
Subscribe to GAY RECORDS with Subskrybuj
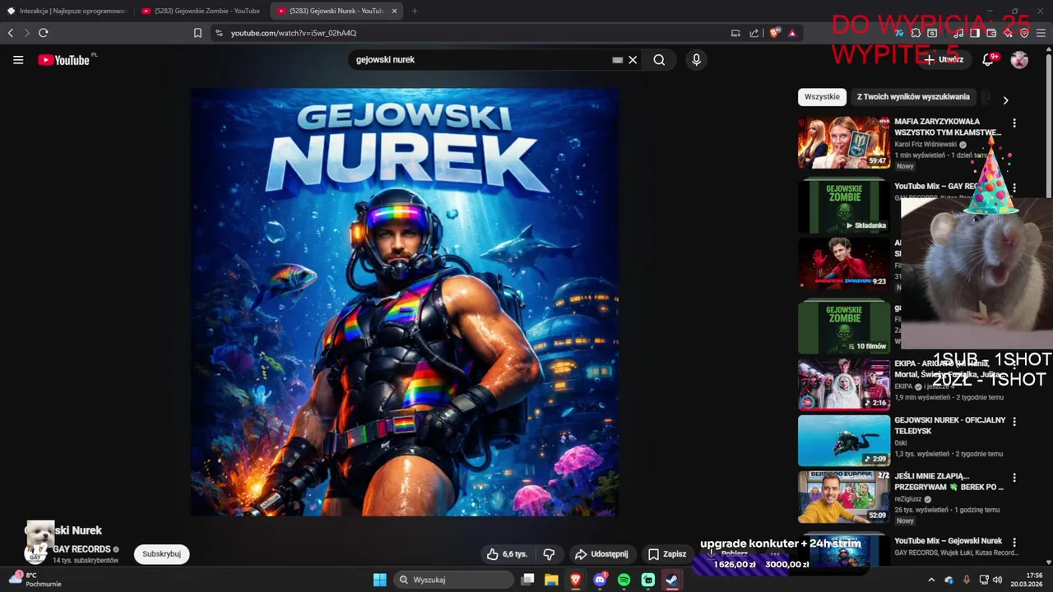click(x=161, y=554)
